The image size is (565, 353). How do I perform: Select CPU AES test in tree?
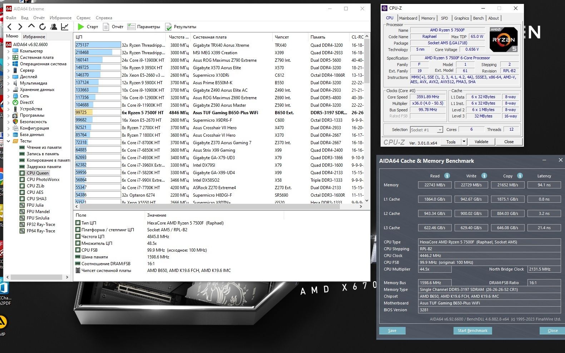35,192
